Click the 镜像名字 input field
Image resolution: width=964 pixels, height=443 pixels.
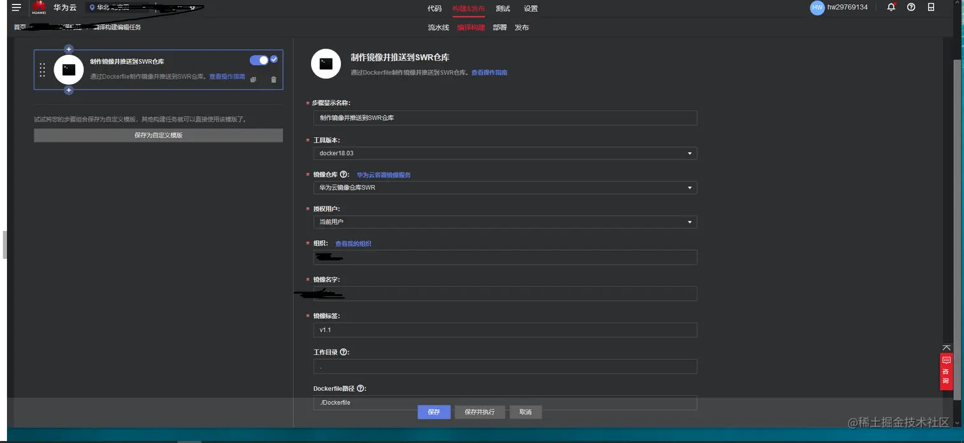point(505,293)
